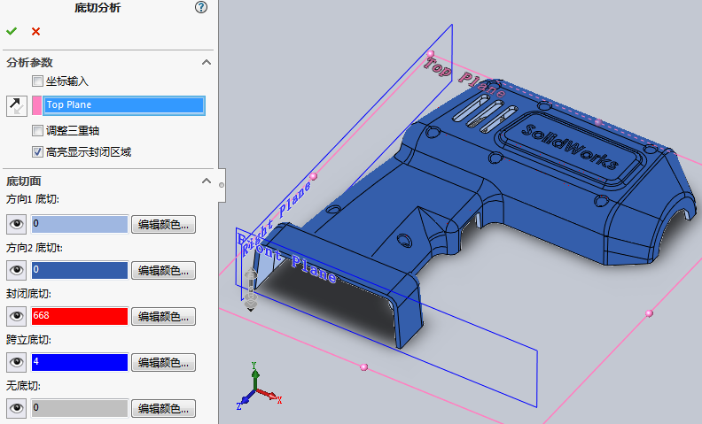The image size is (702, 424).
Task: Select the Right Plane label in viewport
Action: (x=277, y=218)
